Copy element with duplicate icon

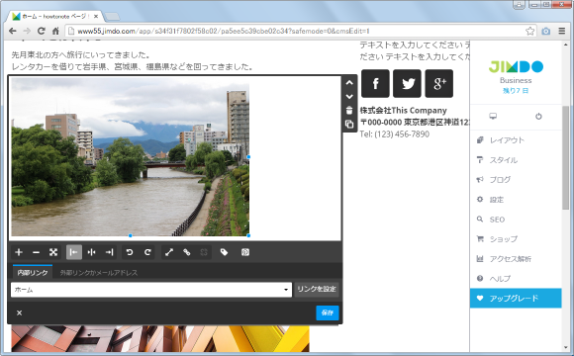pyautogui.click(x=349, y=124)
